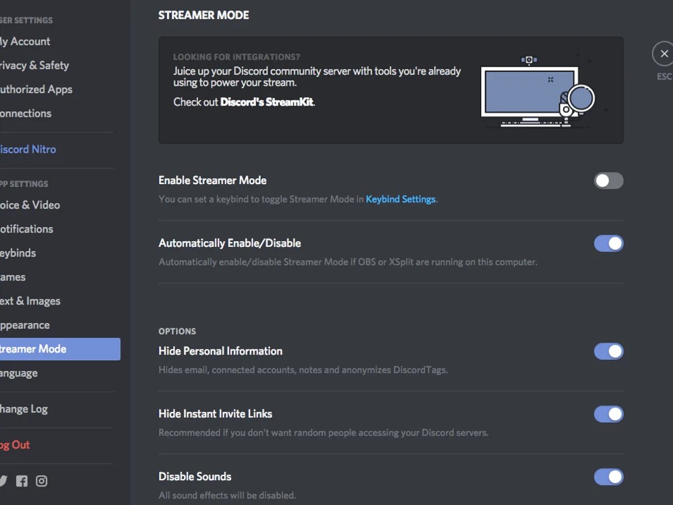The width and height of the screenshot is (673, 505).
Task: Toggle Hide Instant Invite Links switch
Action: [x=609, y=414]
